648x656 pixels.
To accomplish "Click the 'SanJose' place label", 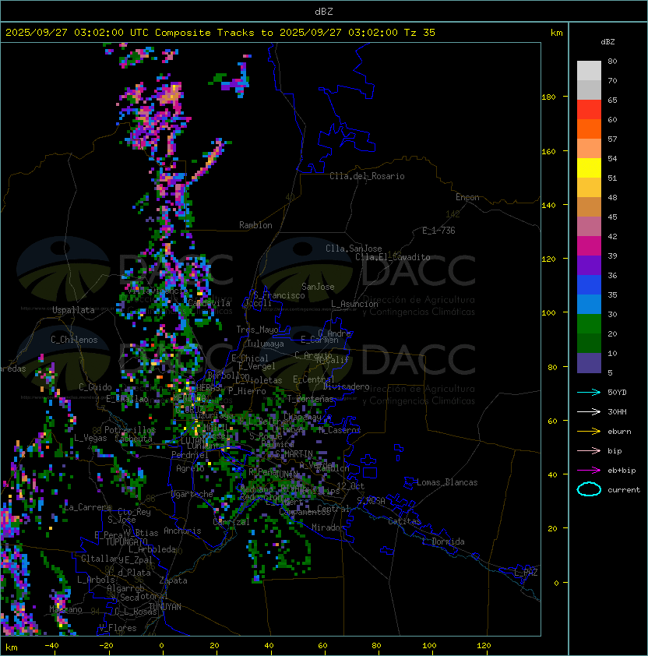I will point(318,287).
